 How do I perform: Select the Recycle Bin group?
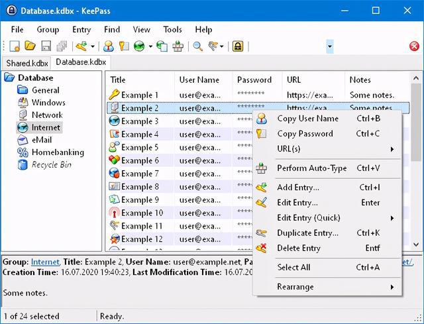(x=52, y=165)
